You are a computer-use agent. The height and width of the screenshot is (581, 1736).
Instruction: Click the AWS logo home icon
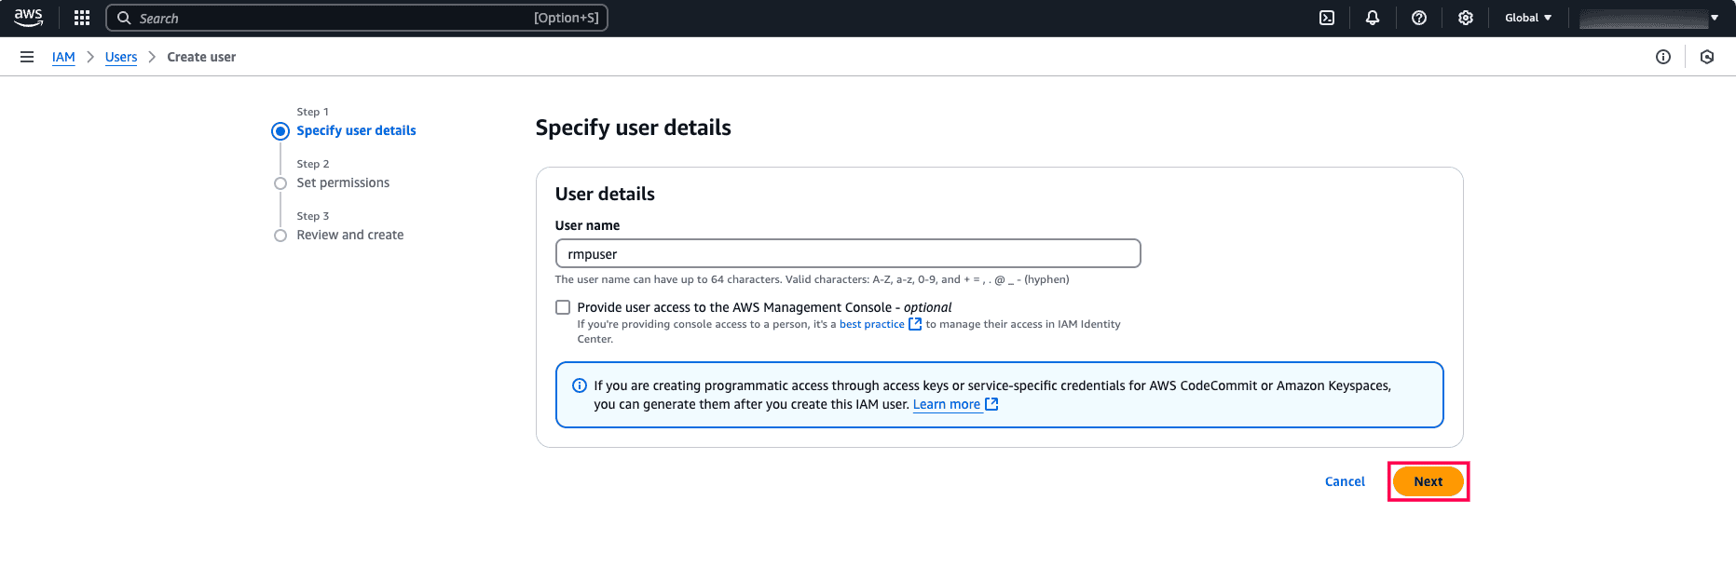[28, 18]
